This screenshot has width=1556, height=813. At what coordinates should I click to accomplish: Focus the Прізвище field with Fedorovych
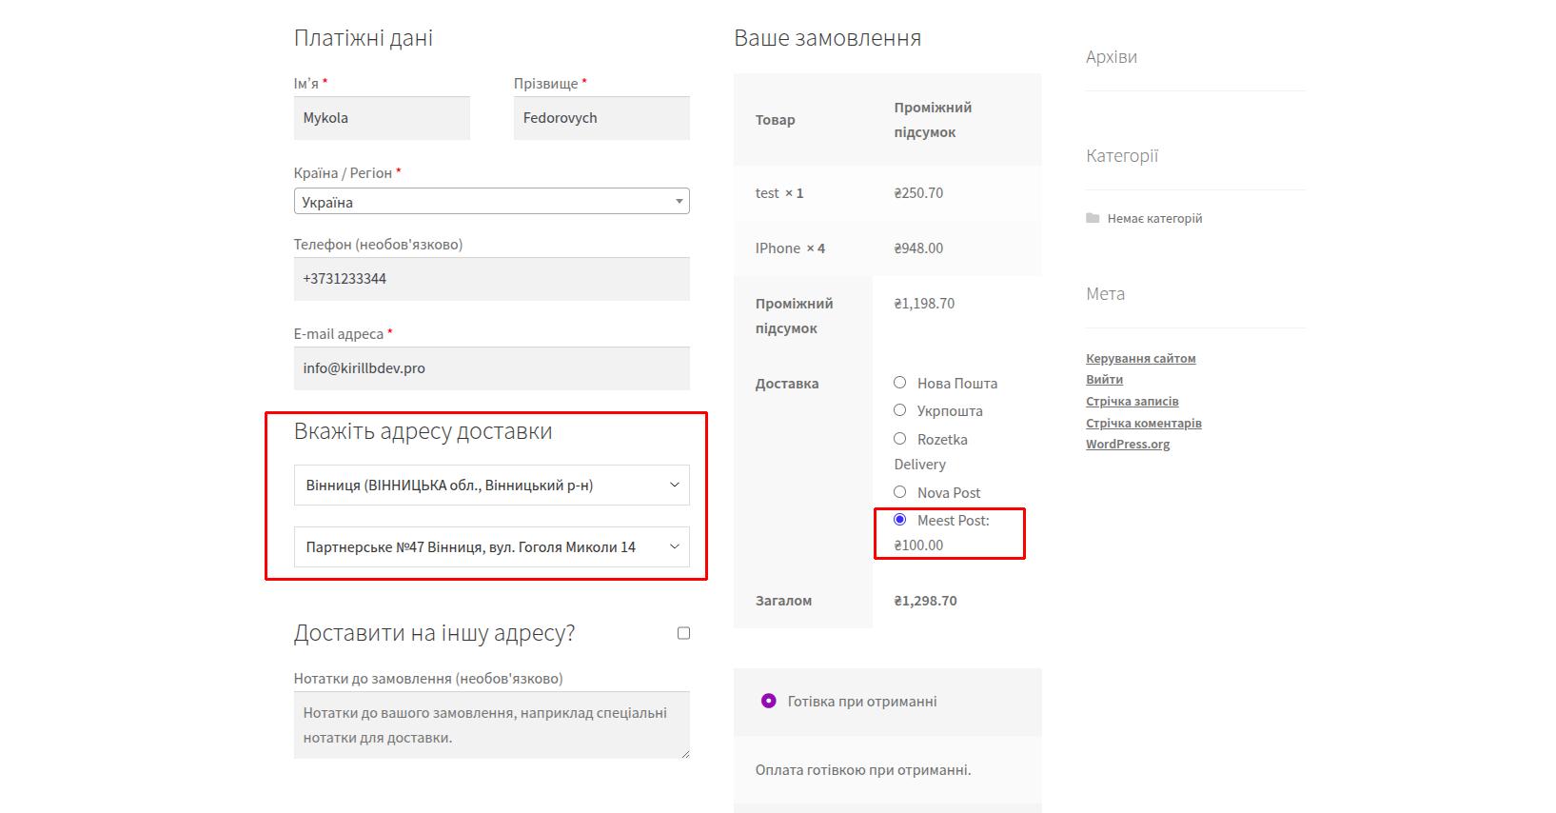point(601,118)
